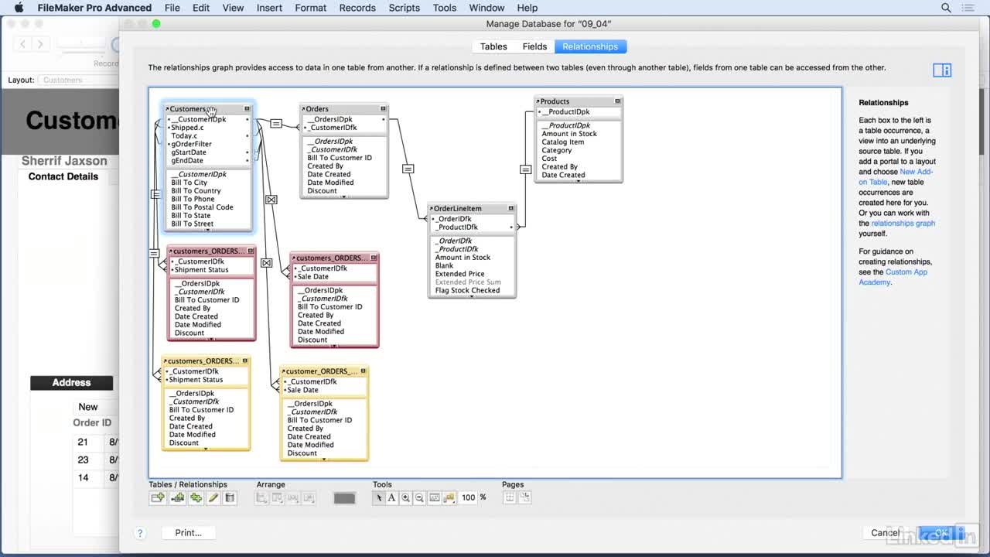This screenshot has width=990, height=557.
Task: Choose the selection arrow tool
Action: pos(379,498)
